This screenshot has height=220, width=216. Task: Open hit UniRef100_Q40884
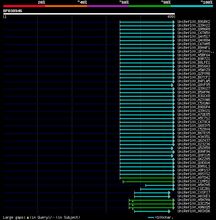[x=194, y=40]
